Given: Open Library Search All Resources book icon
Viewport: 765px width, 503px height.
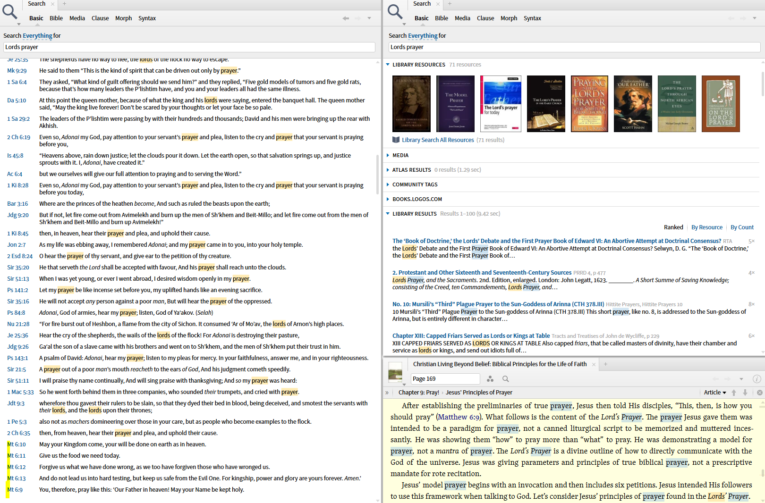Looking at the screenshot, I should click(x=396, y=140).
